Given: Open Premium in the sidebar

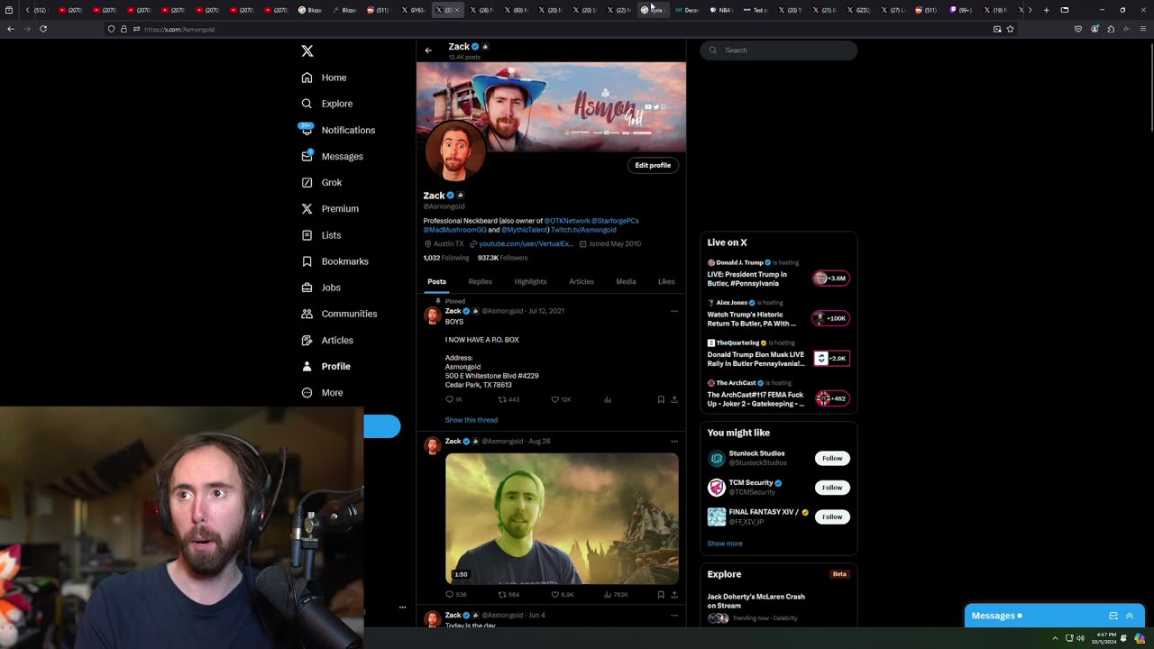Looking at the screenshot, I should tap(330, 208).
